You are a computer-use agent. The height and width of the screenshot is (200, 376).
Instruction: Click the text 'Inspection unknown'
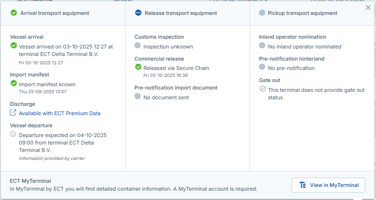tap(168, 47)
